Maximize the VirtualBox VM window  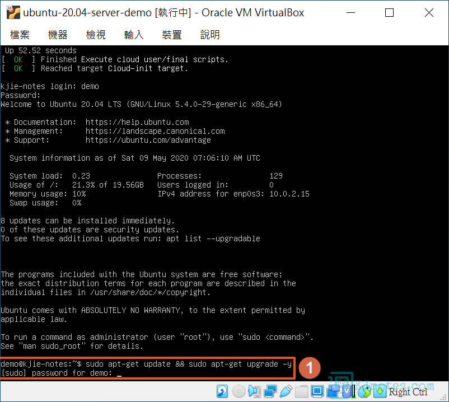(389, 13)
